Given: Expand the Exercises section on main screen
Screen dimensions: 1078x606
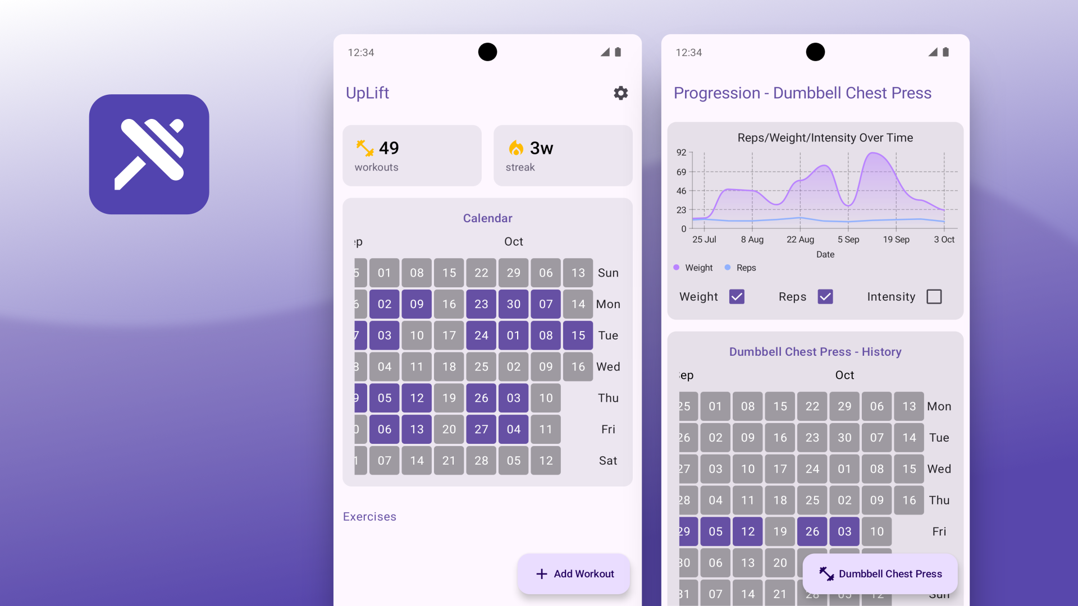Looking at the screenshot, I should pos(369,516).
